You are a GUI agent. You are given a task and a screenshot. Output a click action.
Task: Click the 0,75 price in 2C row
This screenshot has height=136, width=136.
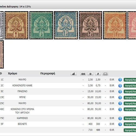tap(98, 85)
